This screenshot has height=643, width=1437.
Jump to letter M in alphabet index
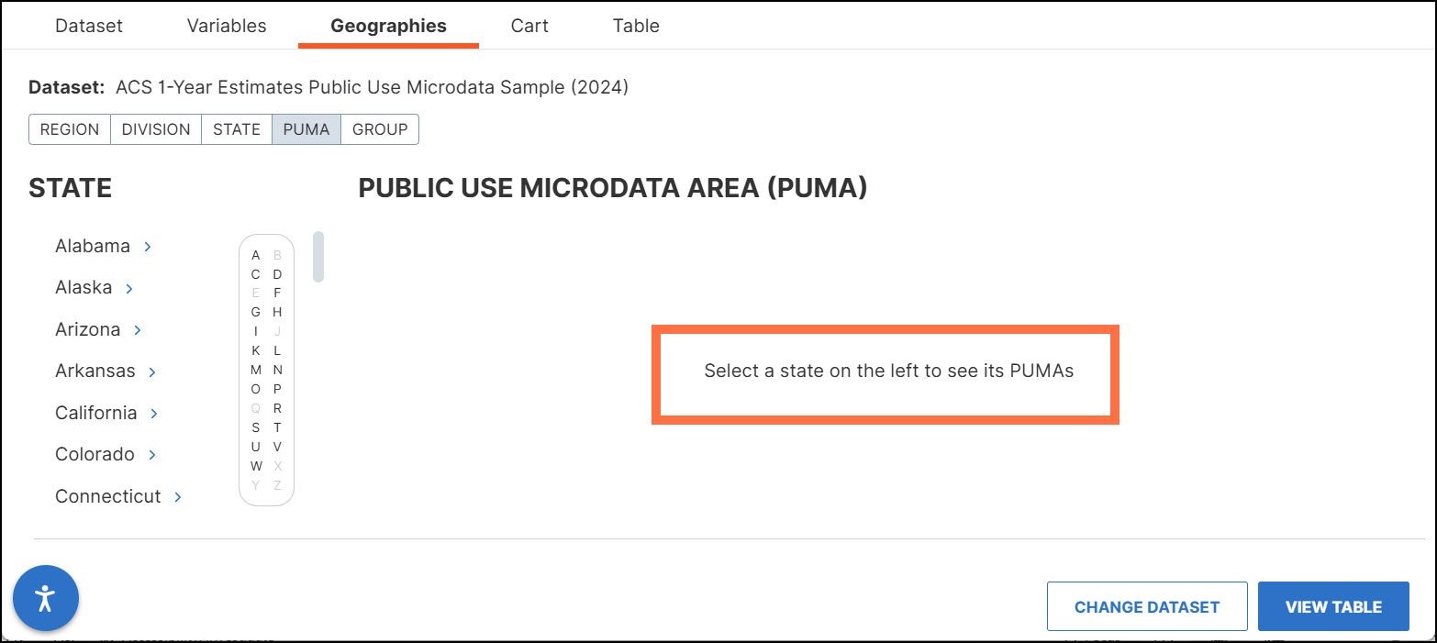click(256, 370)
